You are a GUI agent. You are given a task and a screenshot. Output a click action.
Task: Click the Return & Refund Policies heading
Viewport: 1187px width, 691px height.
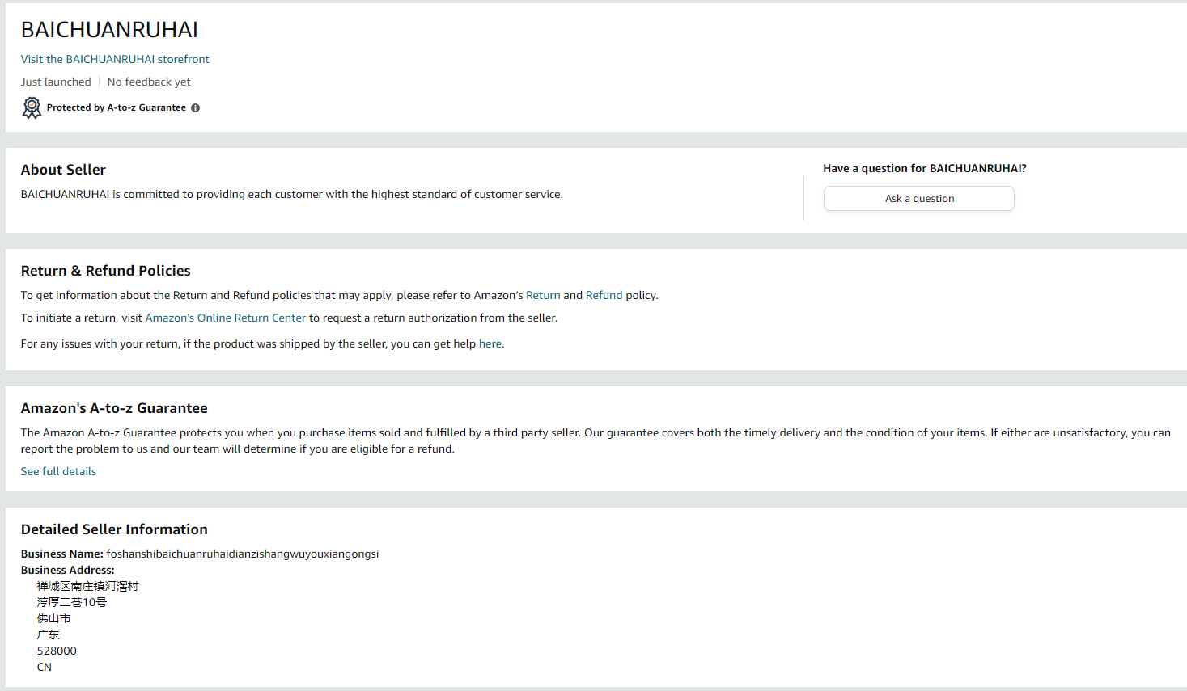click(x=106, y=271)
